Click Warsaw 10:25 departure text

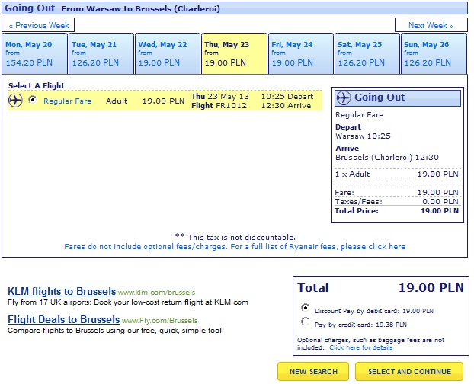363,136
